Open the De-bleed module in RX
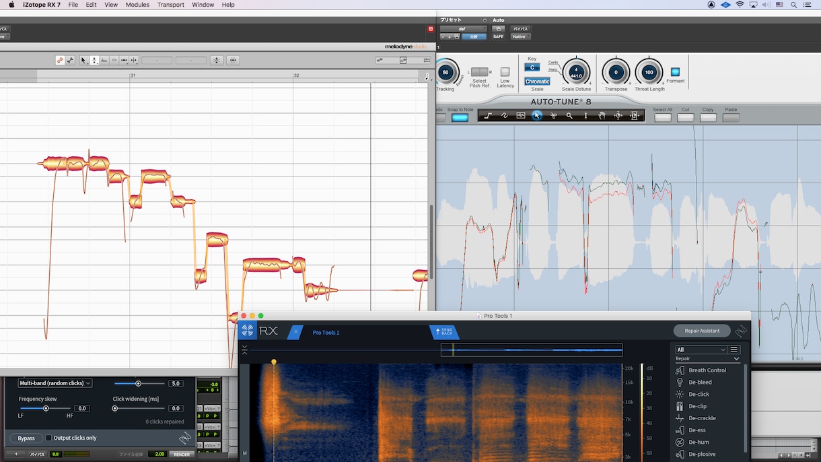The width and height of the screenshot is (821, 462). pyautogui.click(x=700, y=382)
